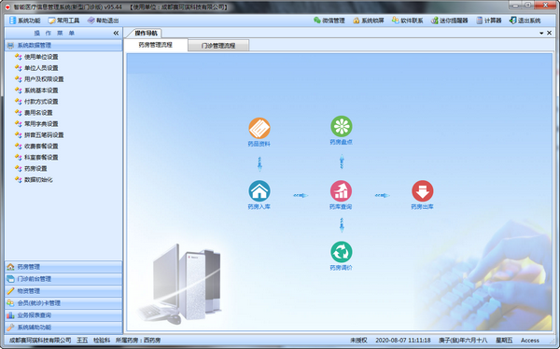Image resolution: width=560 pixels, height=349 pixels.
Task: Launch the 迷你提醒器 tool
Action: click(450, 21)
